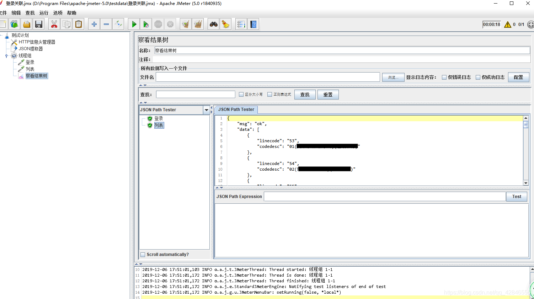Click the 名称 name field

342,50
